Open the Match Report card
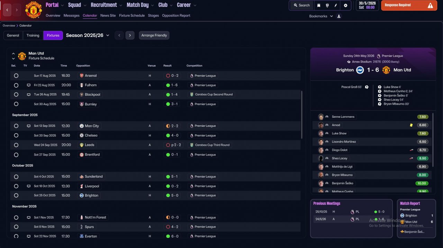 click(x=416, y=218)
